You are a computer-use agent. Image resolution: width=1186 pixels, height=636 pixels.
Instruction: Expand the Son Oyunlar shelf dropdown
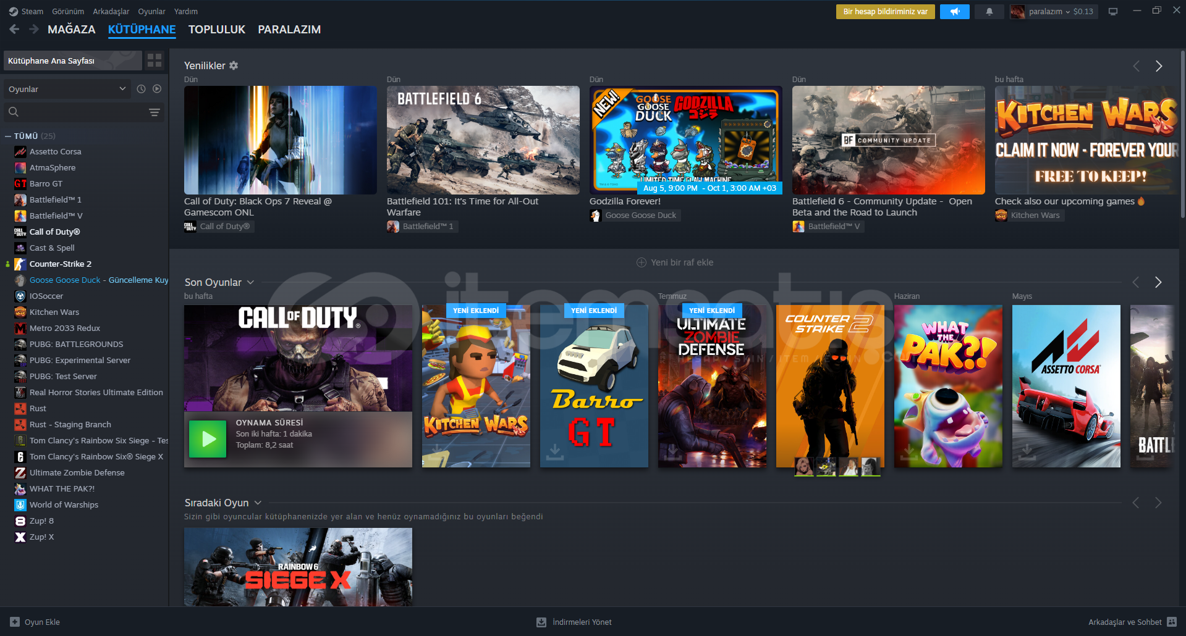[250, 282]
